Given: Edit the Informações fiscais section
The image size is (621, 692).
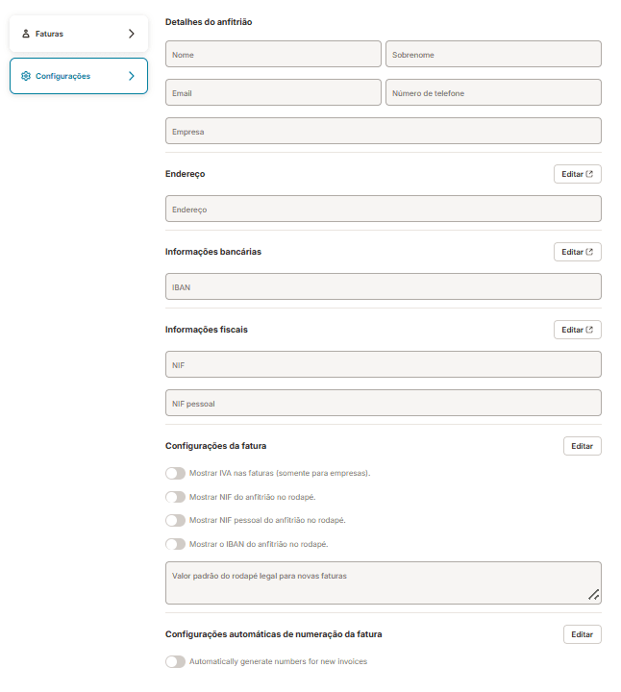Looking at the screenshot, I should [x=577, y=330].
